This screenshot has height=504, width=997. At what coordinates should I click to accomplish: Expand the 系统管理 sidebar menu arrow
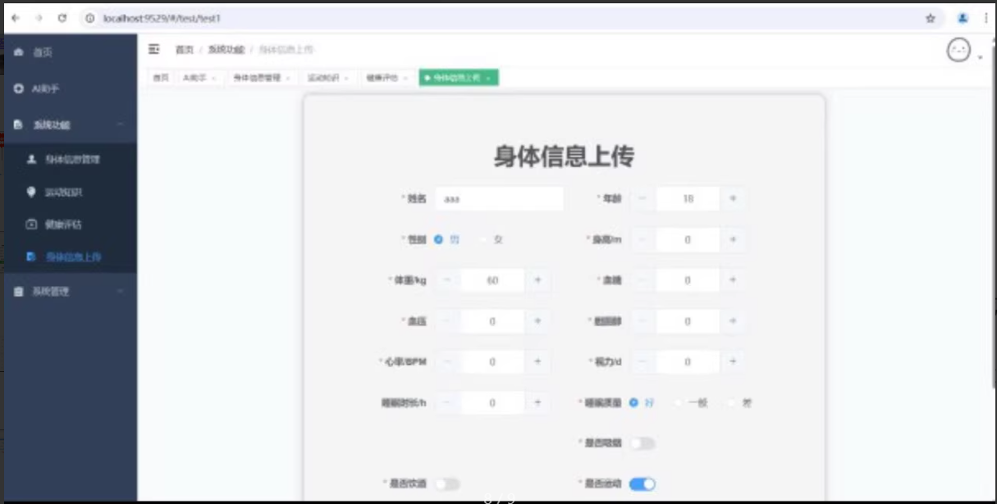(x=121, y=291)
